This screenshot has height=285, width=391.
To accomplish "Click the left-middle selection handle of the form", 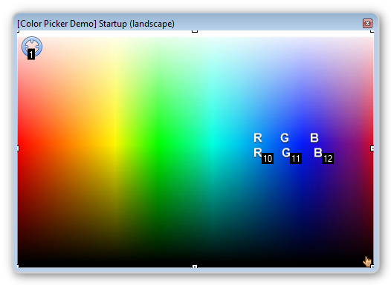I will pyautogui.click(x=18, y=148).
